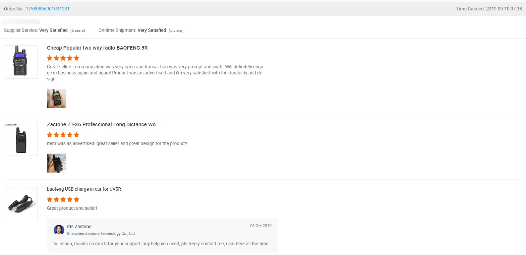Click the Supplier Service Very Satisfied rating

[53, 30]
